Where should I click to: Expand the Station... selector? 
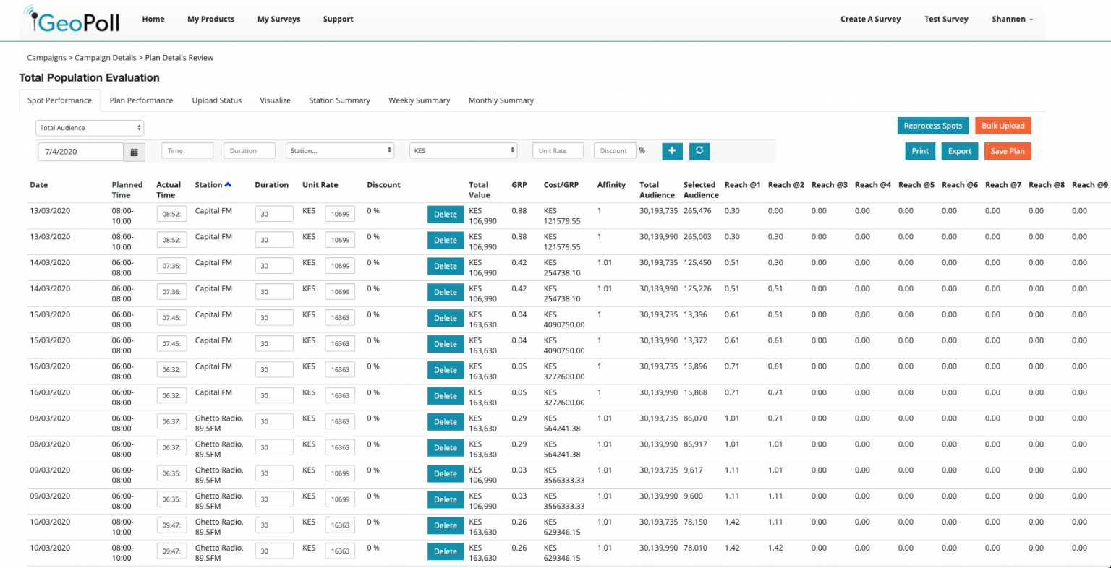(x=339, y=150)
